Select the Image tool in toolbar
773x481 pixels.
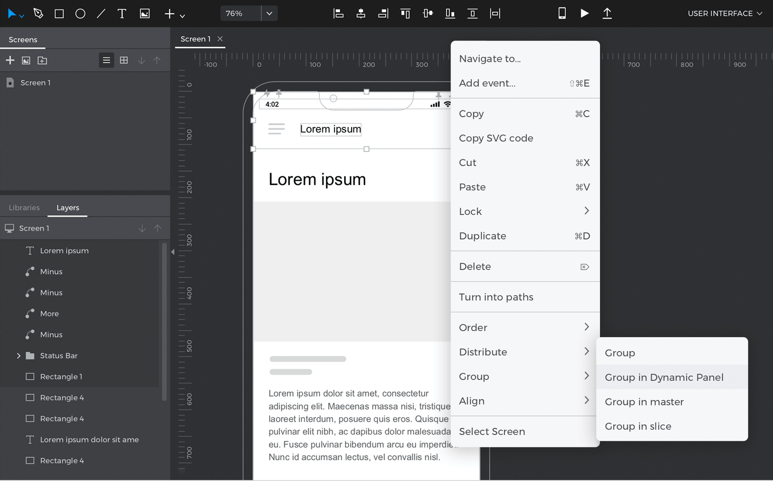coord(145,14)
